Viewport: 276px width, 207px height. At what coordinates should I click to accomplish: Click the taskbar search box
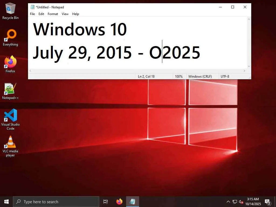coord(56,202)
